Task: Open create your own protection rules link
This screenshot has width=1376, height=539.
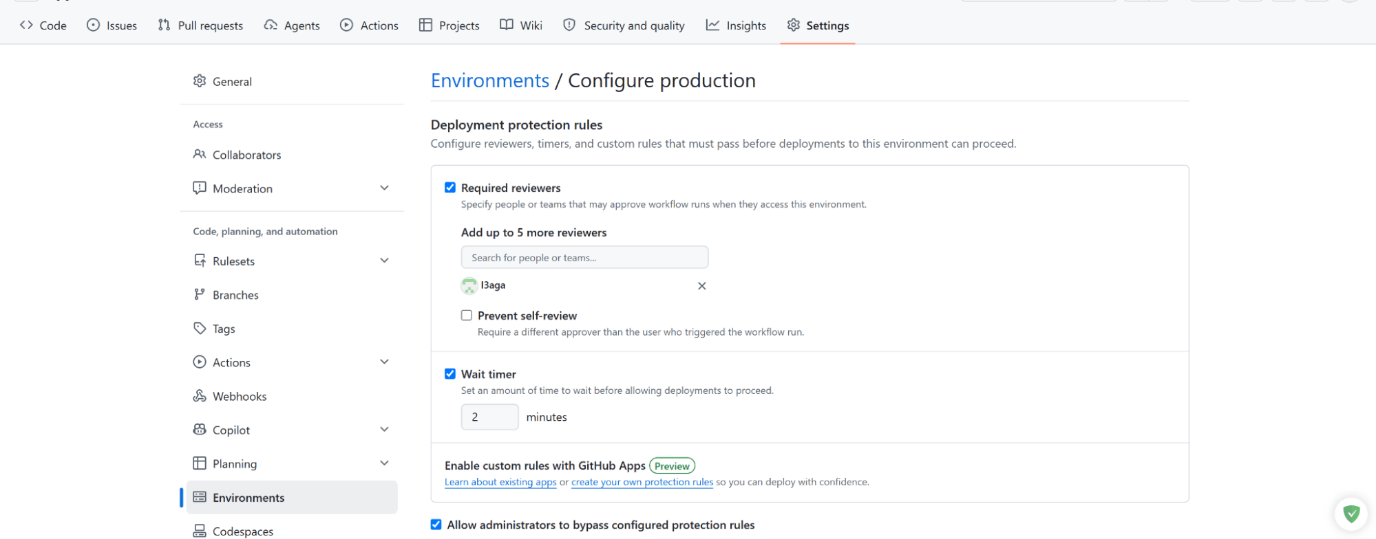Action: click(642, 483)
